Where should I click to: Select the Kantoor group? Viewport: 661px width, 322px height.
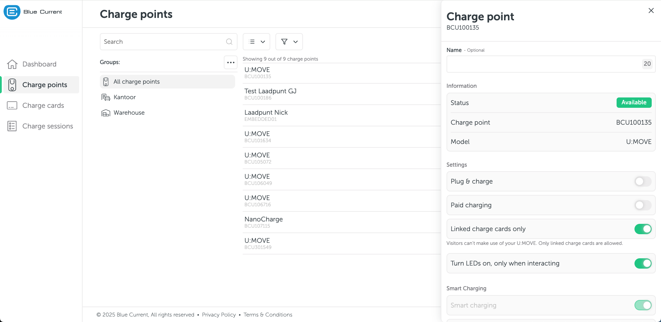click(167, 97)
